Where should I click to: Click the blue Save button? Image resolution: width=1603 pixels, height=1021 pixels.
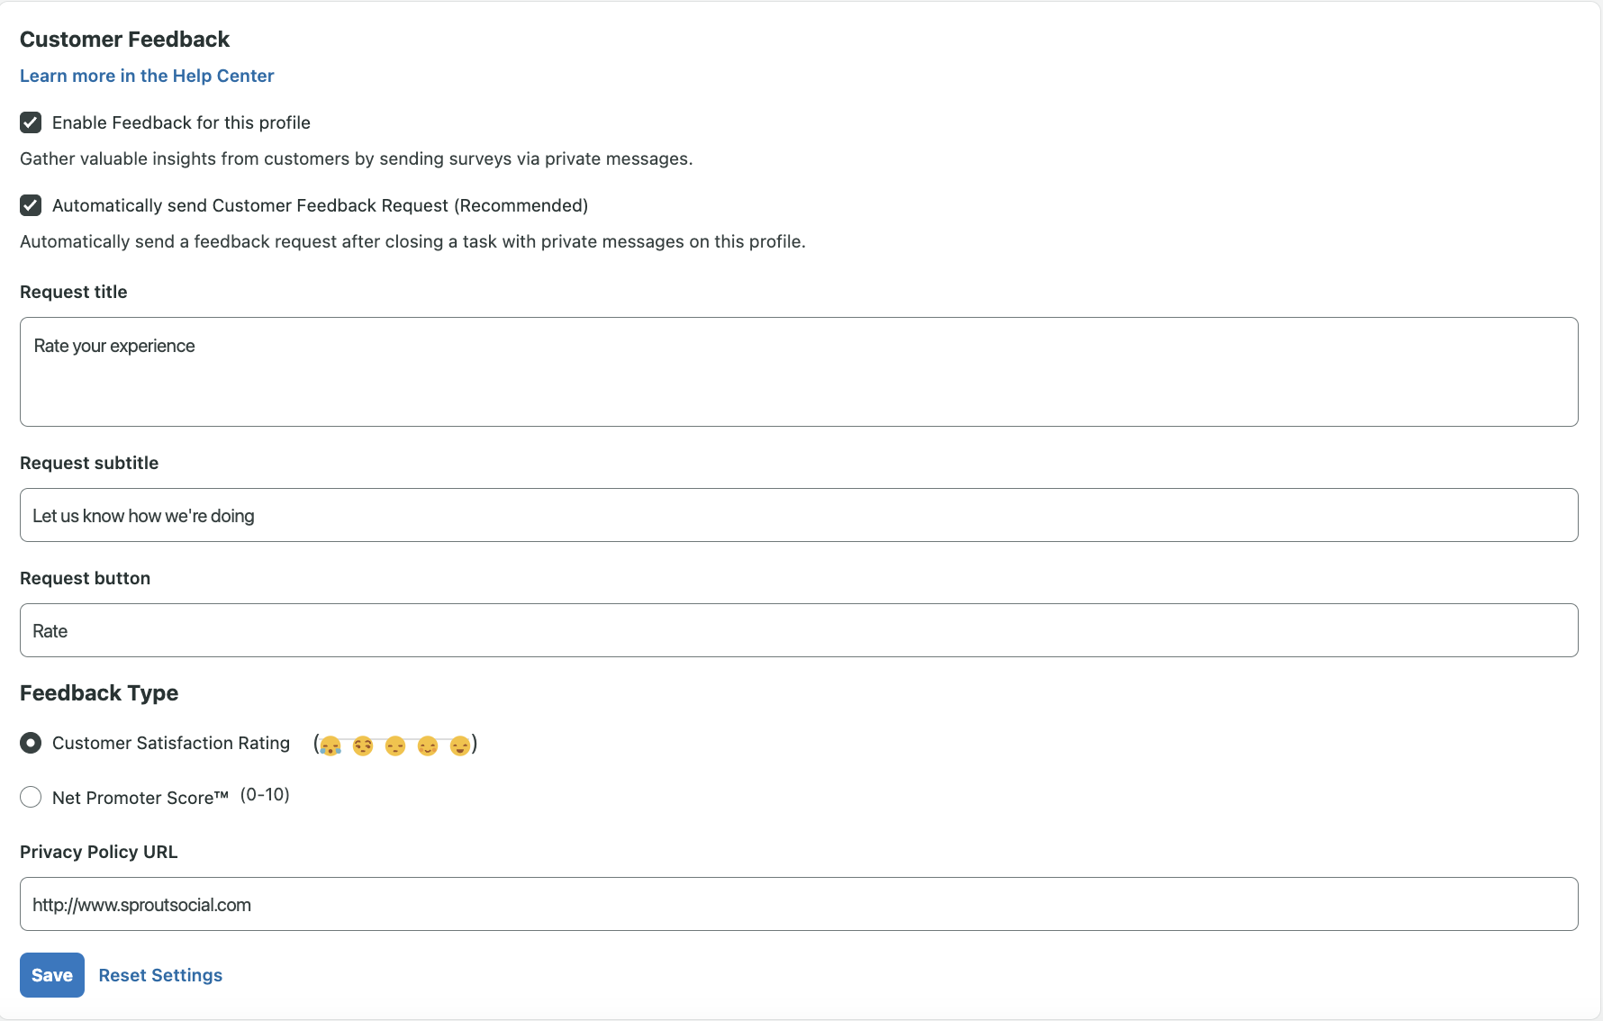coord(52,975)
